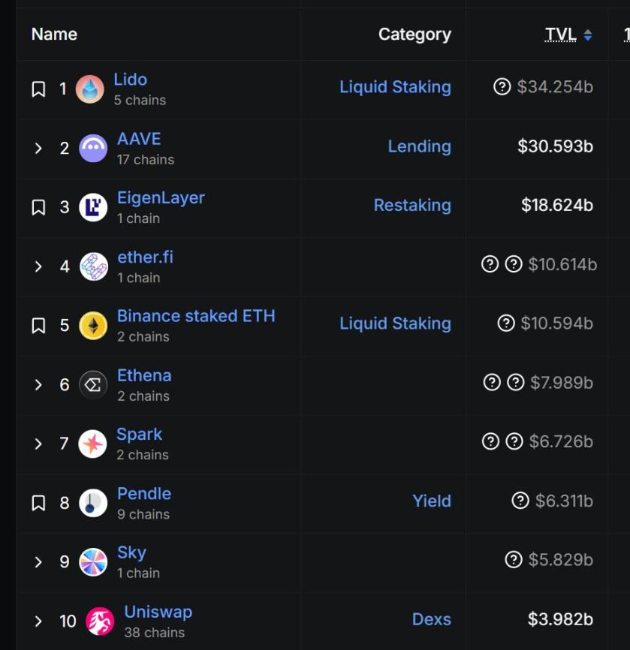The height and width of the screenshot is (650, 630).
Task: Click the question mark icon beside Lido TVL
Action: (x=502, y=87)
